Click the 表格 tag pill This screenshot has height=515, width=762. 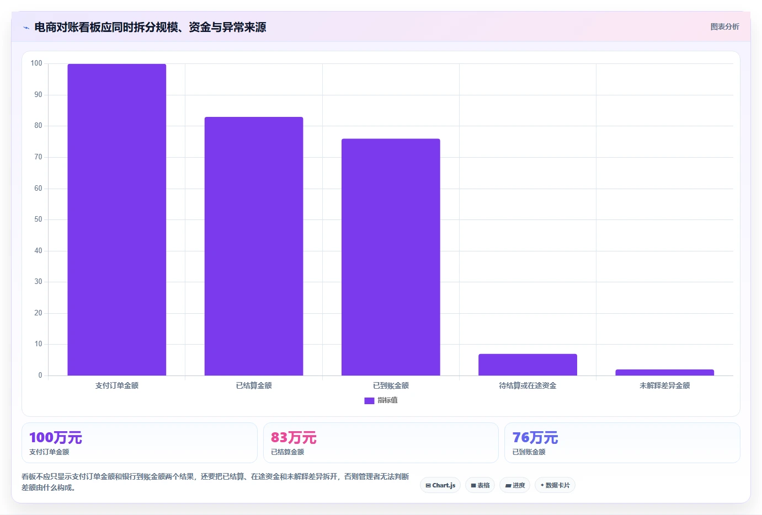coord(480,485)
